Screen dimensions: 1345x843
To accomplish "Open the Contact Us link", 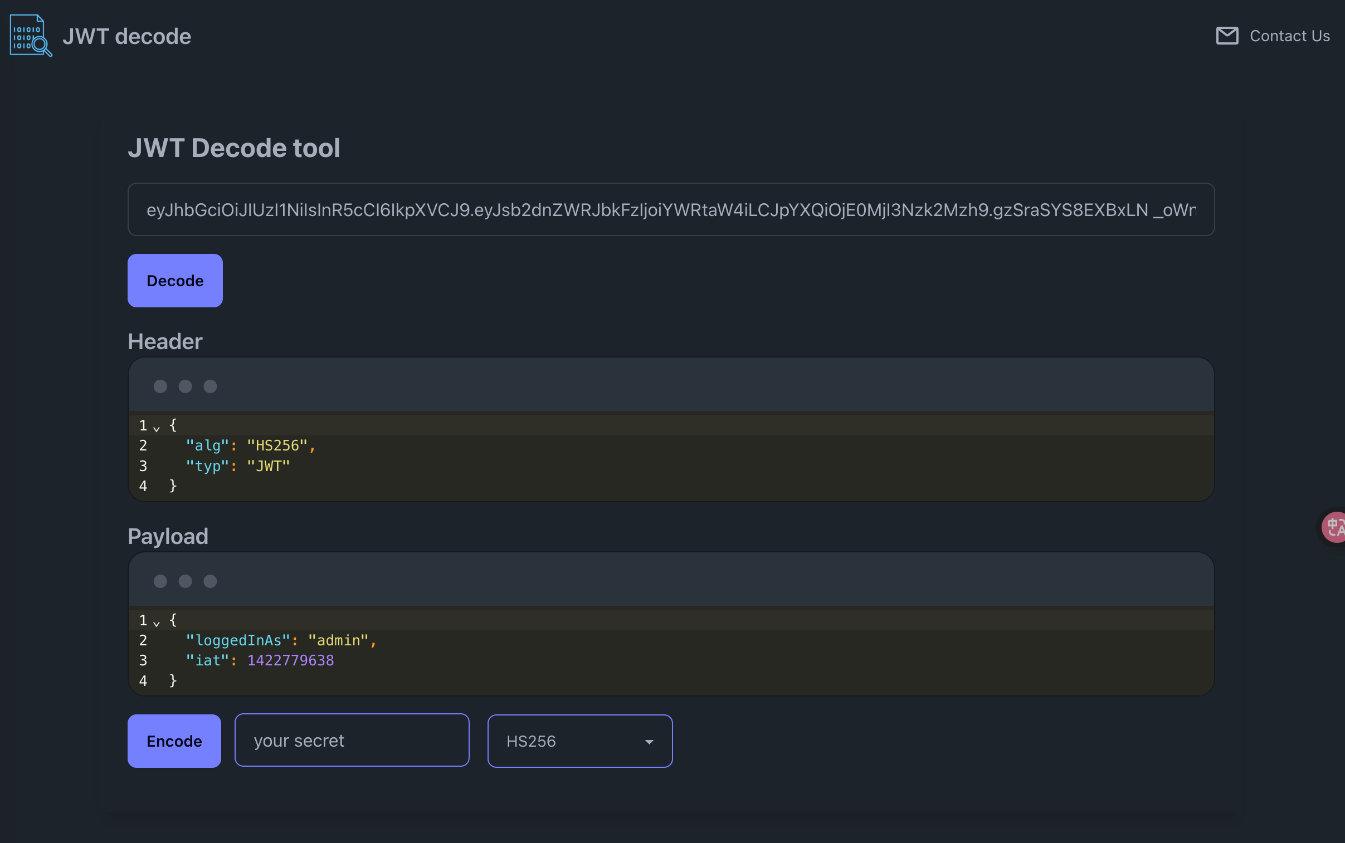I will (x=1290, y=36).
